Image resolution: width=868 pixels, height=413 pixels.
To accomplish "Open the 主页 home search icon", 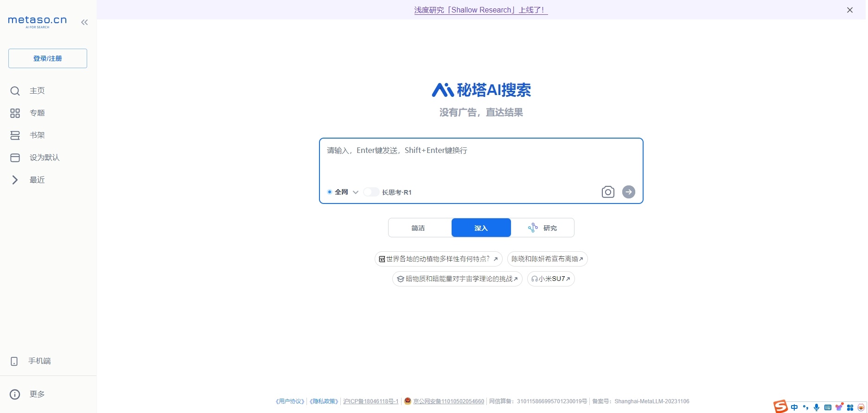I will [15, 91].
